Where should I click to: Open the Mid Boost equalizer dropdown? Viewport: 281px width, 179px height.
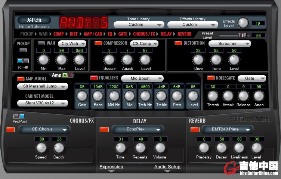(x=142, y=78)
